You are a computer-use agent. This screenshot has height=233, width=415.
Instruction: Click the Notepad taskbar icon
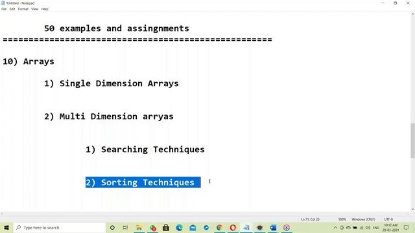click(246, 227)
